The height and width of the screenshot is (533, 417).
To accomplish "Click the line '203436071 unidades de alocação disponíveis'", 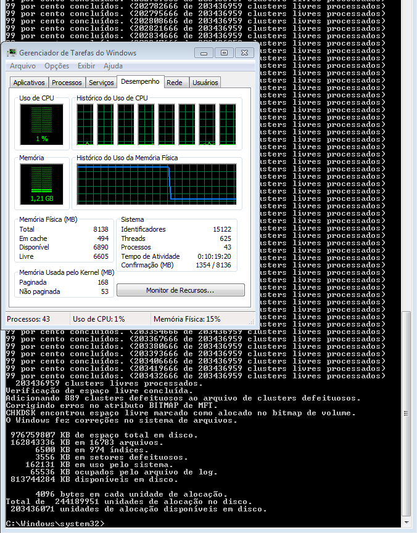I will [x=139, y=509].
